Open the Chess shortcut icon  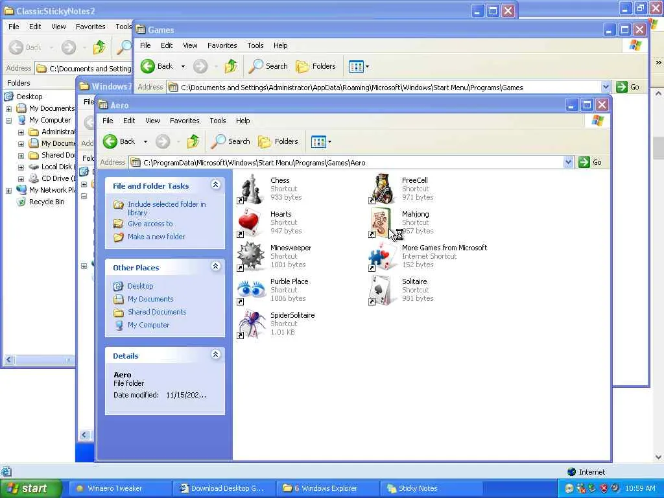[252, 189]
